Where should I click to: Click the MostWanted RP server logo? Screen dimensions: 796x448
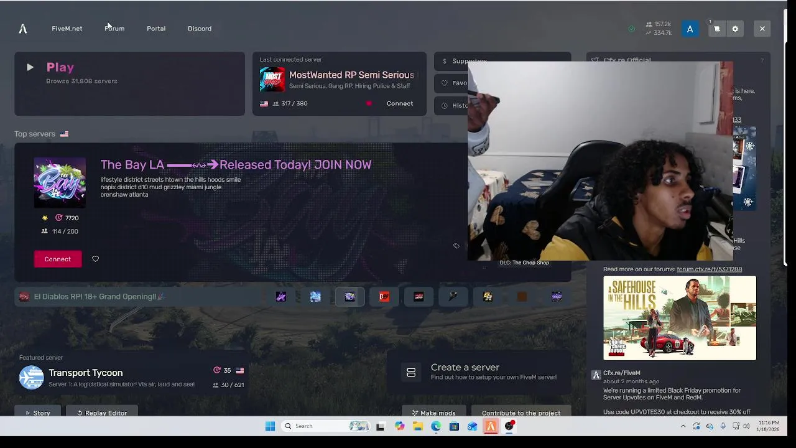click(272, 80)
